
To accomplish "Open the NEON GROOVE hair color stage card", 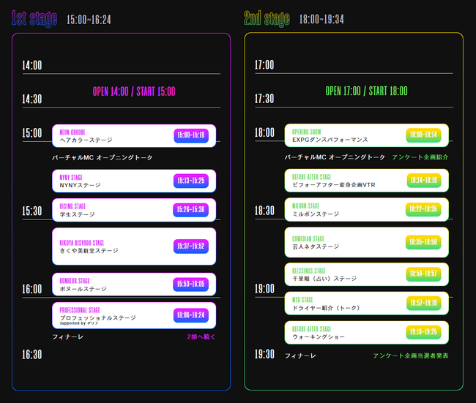I will (x=134, y=136).
